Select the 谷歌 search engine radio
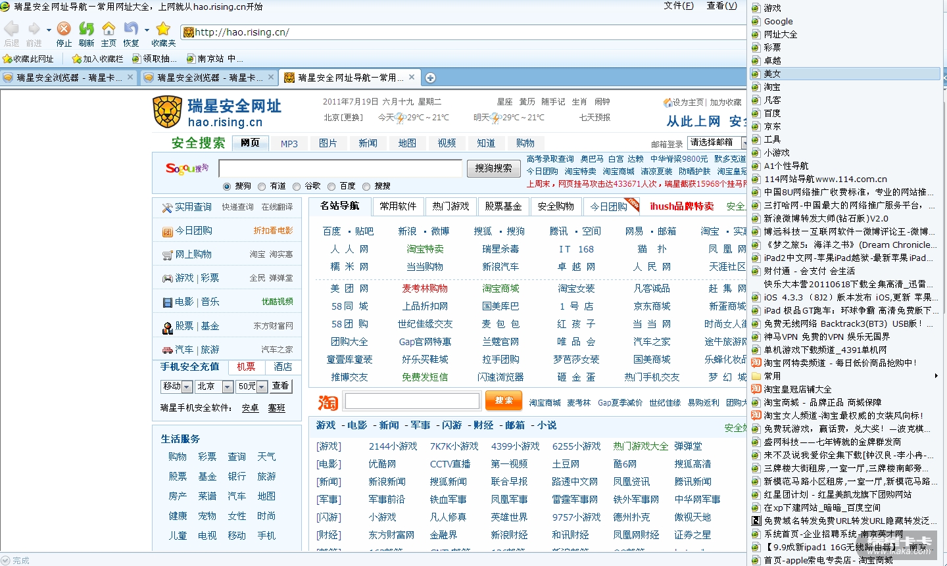This screenshot has height=566, width=947. coord(297,187)
